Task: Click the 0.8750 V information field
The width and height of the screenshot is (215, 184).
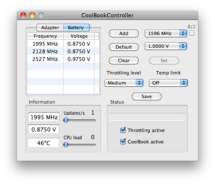Action: click(44, 129)
